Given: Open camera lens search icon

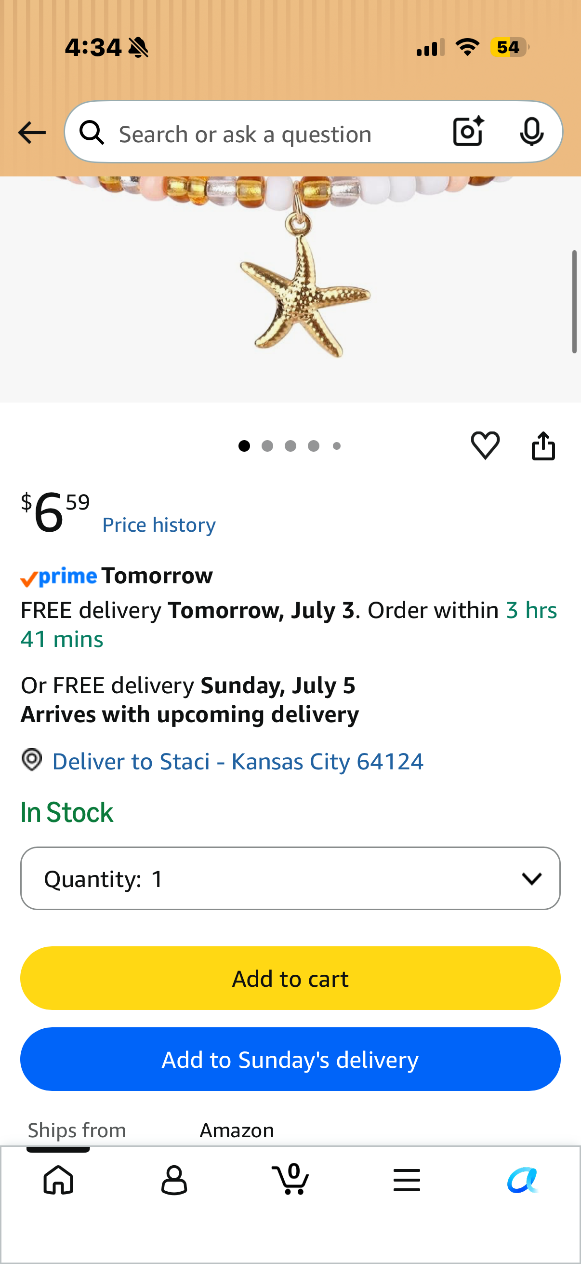Looking at the screenshot, I should (468, 132).
